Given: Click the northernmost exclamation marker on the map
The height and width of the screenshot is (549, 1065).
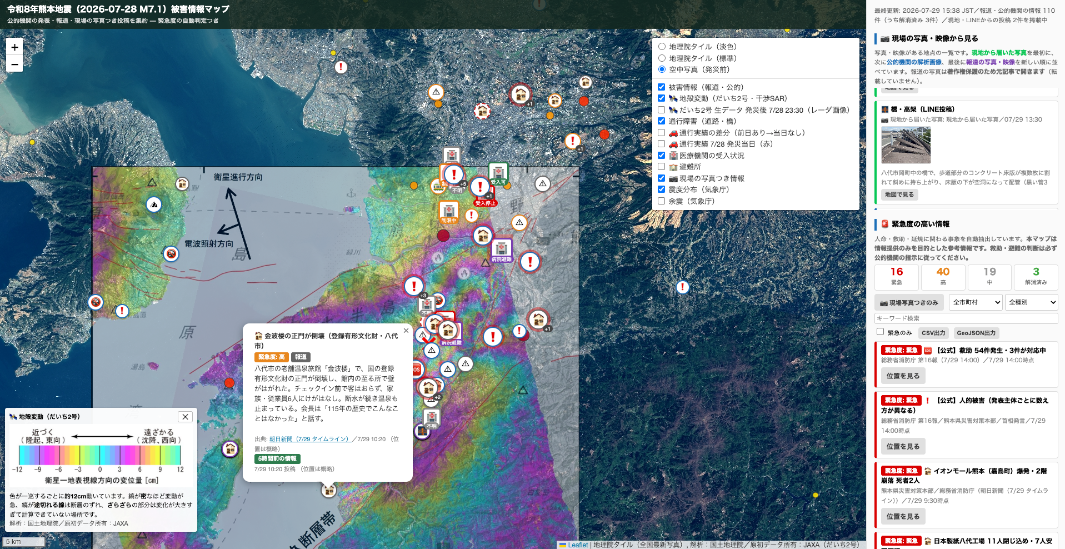Looking at the screenshot, I should click(x=341, y=67).
